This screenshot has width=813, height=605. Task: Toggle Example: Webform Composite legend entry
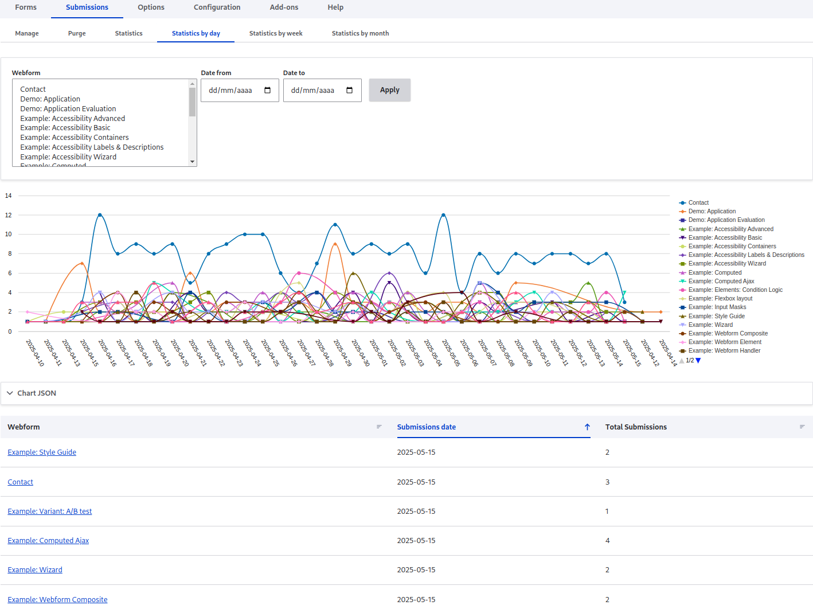coord(724,333)
